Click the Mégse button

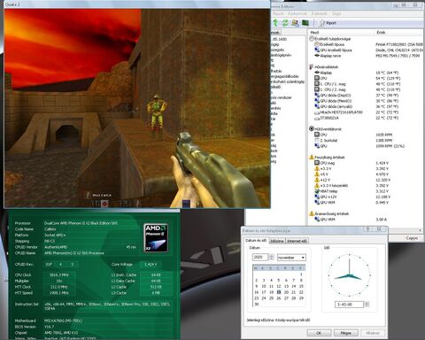tap(346, 333)
